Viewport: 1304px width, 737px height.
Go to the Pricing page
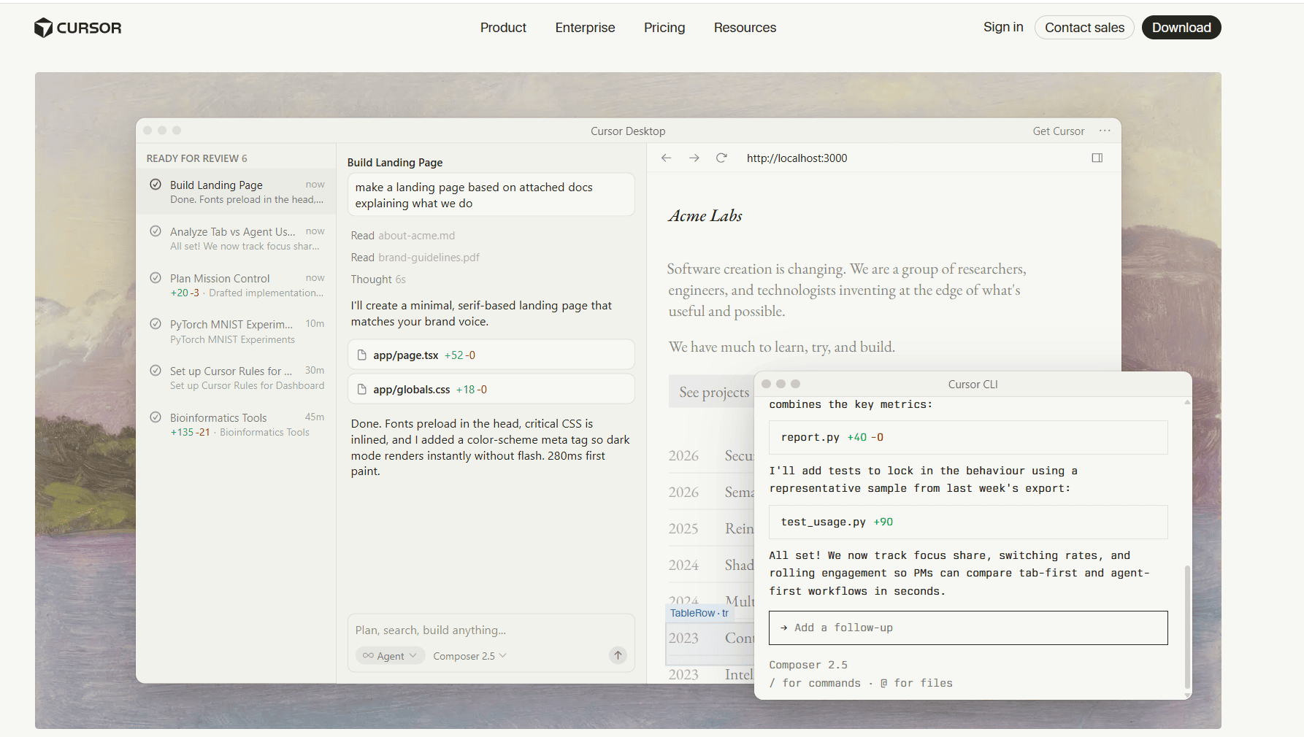pyautogui.click(x=664, y=28)
